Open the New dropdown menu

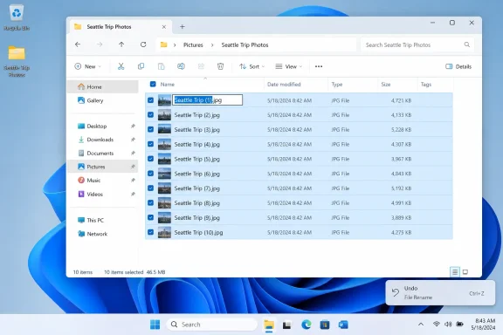click(x=87, y=66)
